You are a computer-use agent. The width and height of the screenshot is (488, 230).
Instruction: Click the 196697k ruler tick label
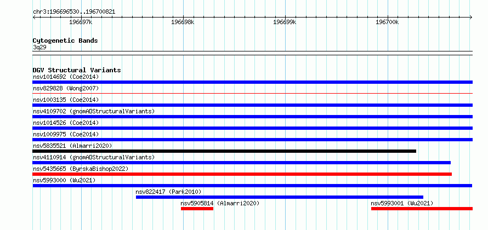(81, 22)
